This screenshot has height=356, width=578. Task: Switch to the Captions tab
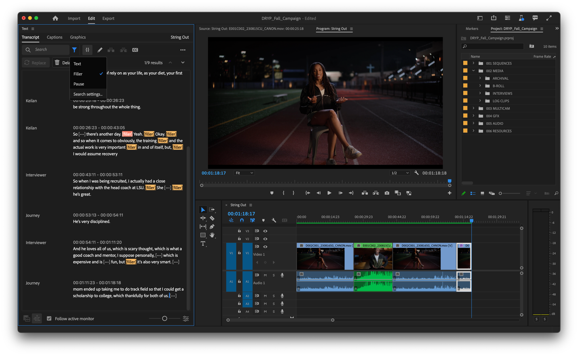(x=55, y=37)
